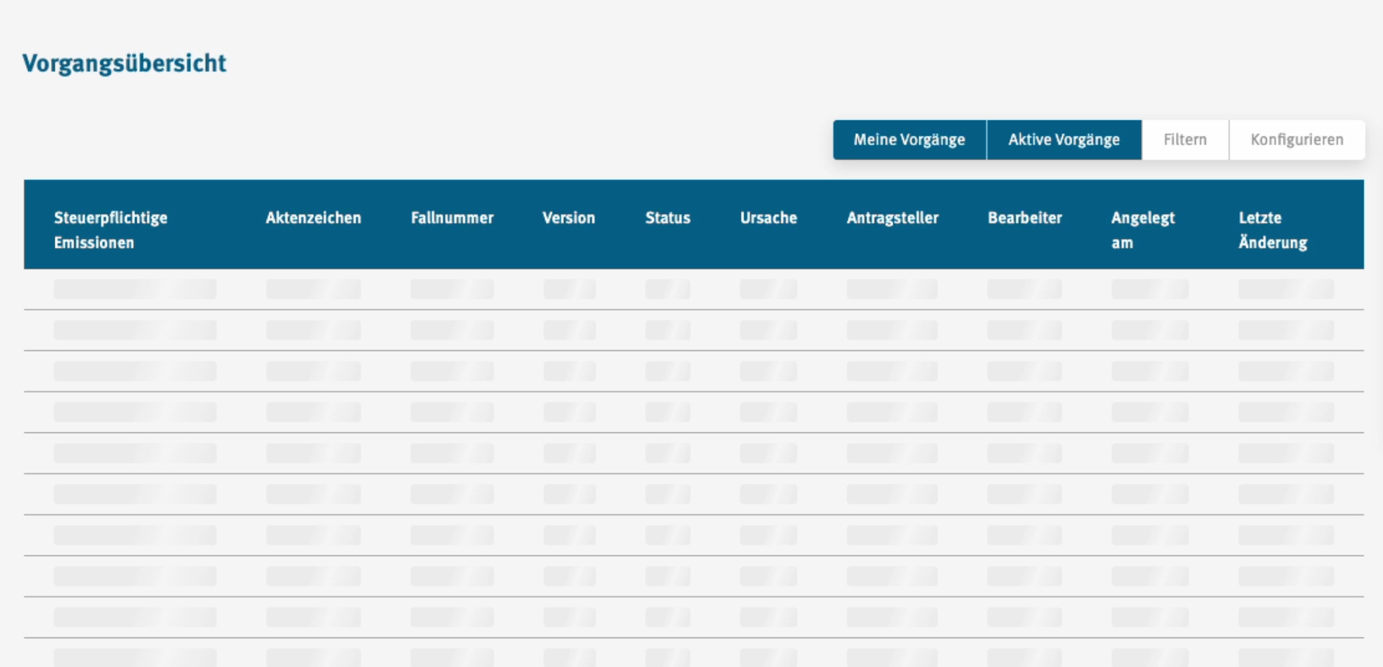Select second row's Antragsteller placeholder cell

[x=892, y=330]
